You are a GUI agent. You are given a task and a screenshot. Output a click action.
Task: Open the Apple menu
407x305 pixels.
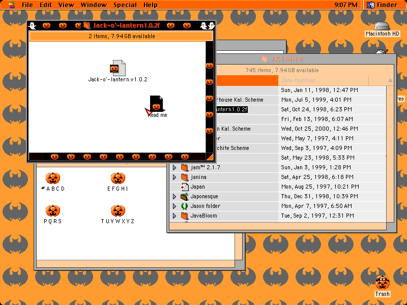[11, 5]
